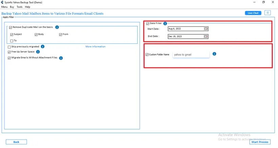The width and height of the screenshot is (278, 148).
Task: Open the Help menu
Action: click(x=27, y=7)
